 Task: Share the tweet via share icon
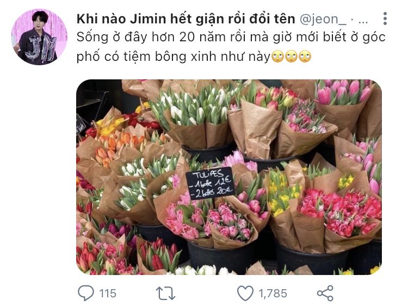325,293
